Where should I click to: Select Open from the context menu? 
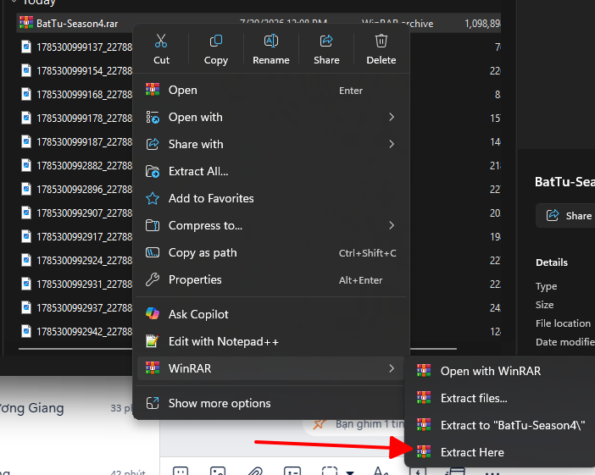[x=271, y=91]
